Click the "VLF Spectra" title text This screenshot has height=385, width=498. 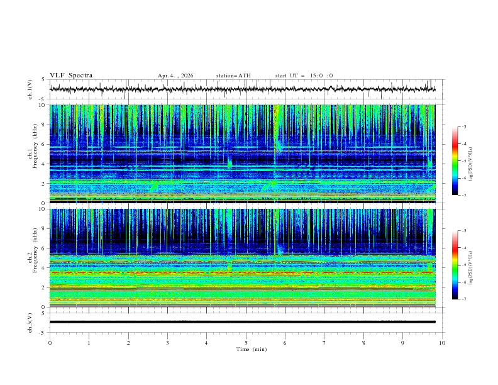71,75
